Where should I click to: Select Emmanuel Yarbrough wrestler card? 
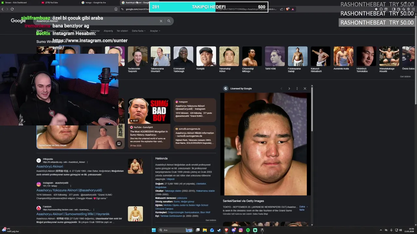(x=183, y=59)
